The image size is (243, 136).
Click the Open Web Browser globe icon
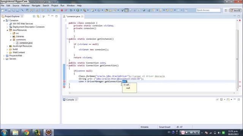coord(144,10)
